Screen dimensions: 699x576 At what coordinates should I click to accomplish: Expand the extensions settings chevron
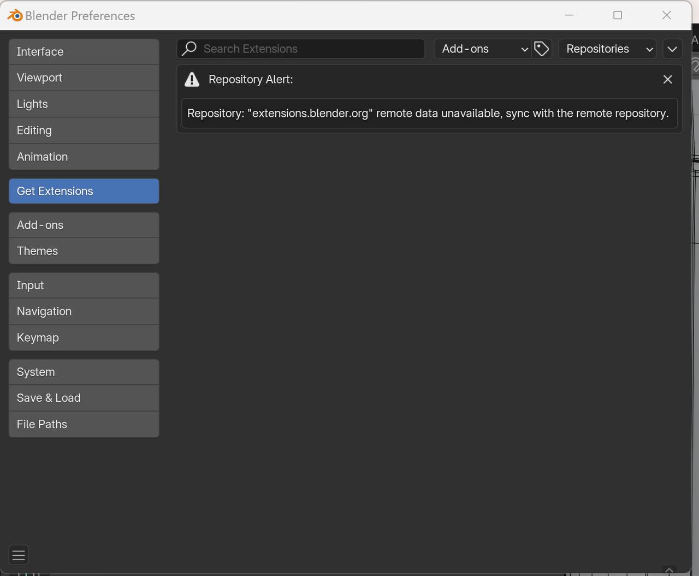point(672,49)
